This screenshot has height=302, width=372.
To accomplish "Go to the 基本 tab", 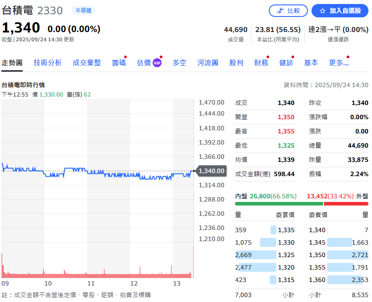I will [x=311, y=63].
